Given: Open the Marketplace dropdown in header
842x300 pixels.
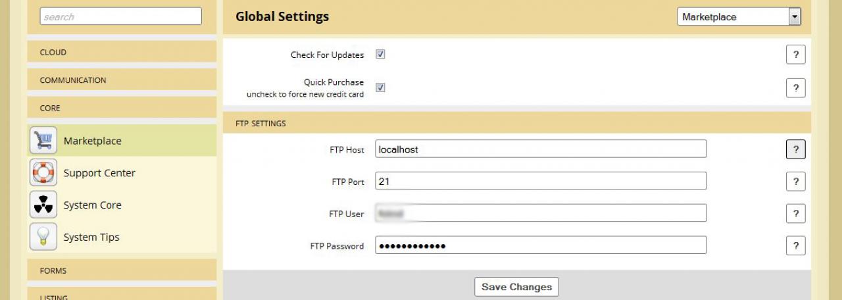Looking at the screenshot, I should (739, 17).
